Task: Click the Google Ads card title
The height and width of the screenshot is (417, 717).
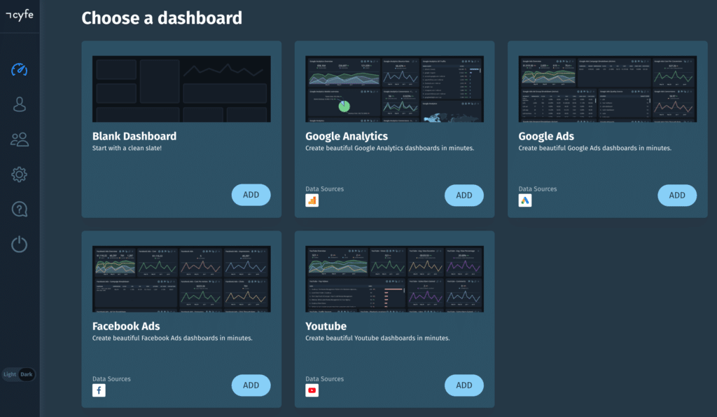Action: (x=546, y=137)
